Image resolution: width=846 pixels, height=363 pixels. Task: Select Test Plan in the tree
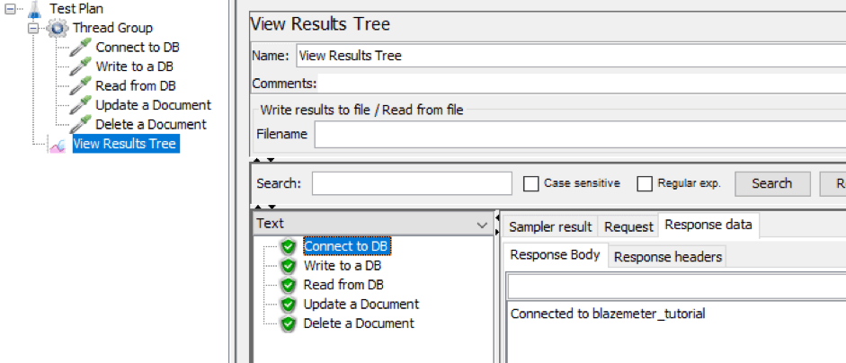pos(76,9)
